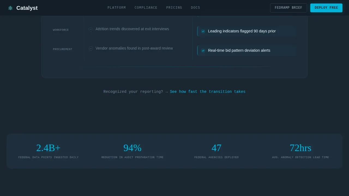Select the WORKFORCE row label
The image size is (349, 196).
(x=61, y=30)
